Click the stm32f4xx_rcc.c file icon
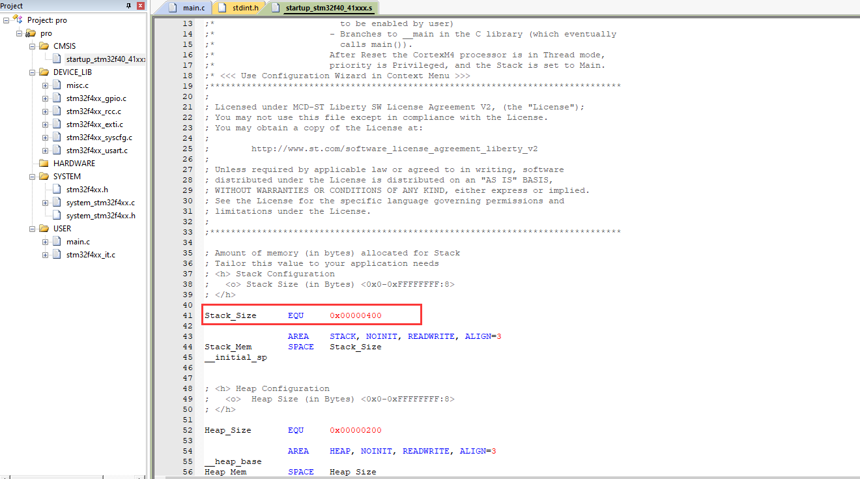 57,111
